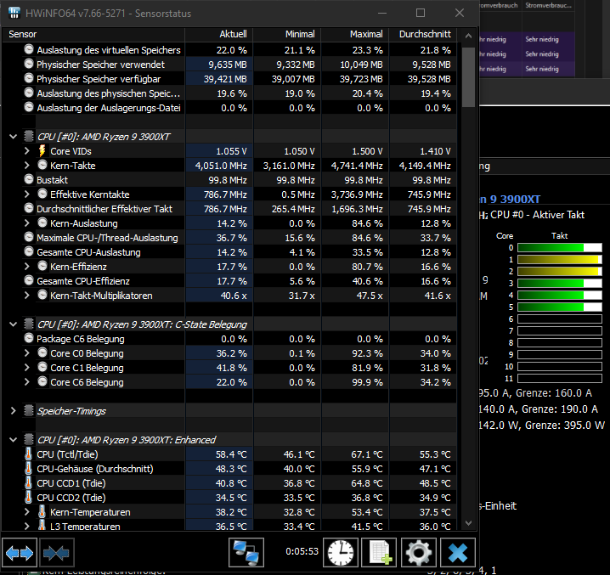Click clock icon beside Physischer Speicher verwendet
Screen dimensions: 610x575
click(x=29, y=64)
